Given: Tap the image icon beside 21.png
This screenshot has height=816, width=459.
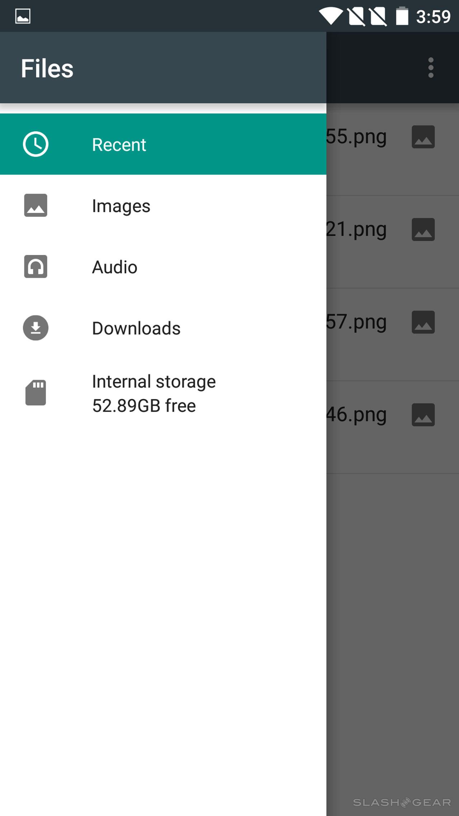Looking at the screenshot, I should click(423, 229).
